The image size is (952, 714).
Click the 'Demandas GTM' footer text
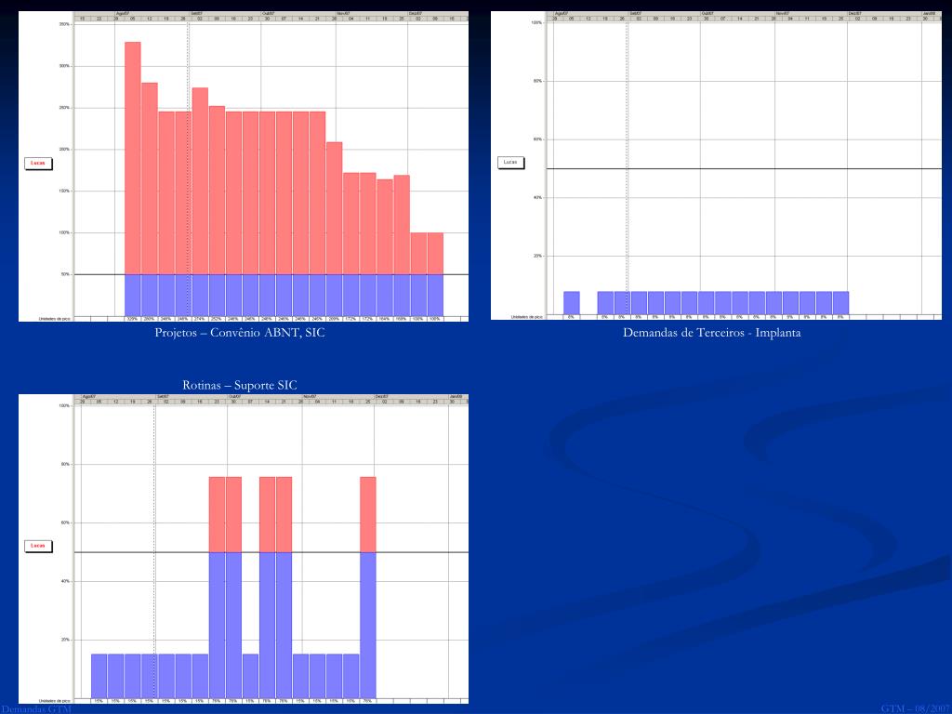[x=36, y=708]
